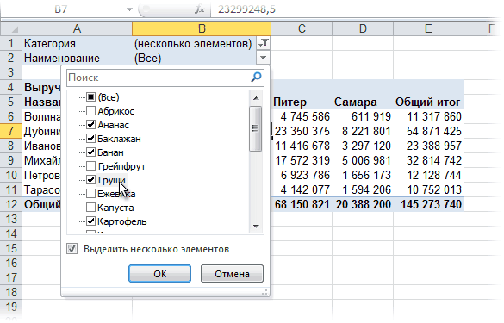Image resolution: width=504 pixels, height=323 pixels.
Task: Uncheck the Картофель checkbox
Action: click(91, 221)
